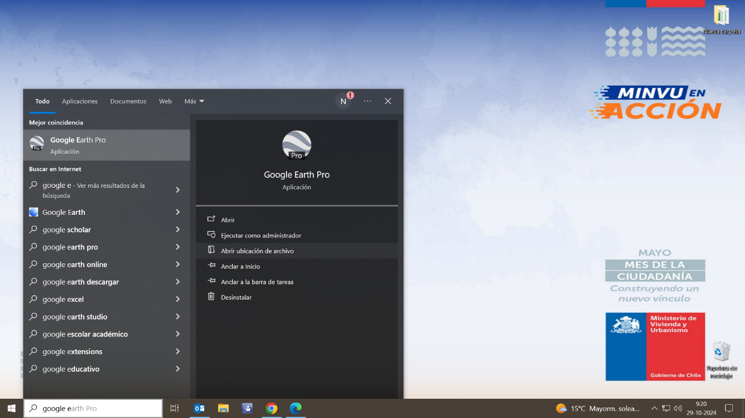Open the clock showing 9:20 29-10-2024

701,408
